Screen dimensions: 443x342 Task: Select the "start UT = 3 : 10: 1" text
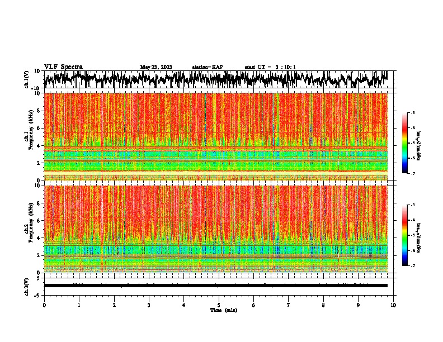click(270, 67)
